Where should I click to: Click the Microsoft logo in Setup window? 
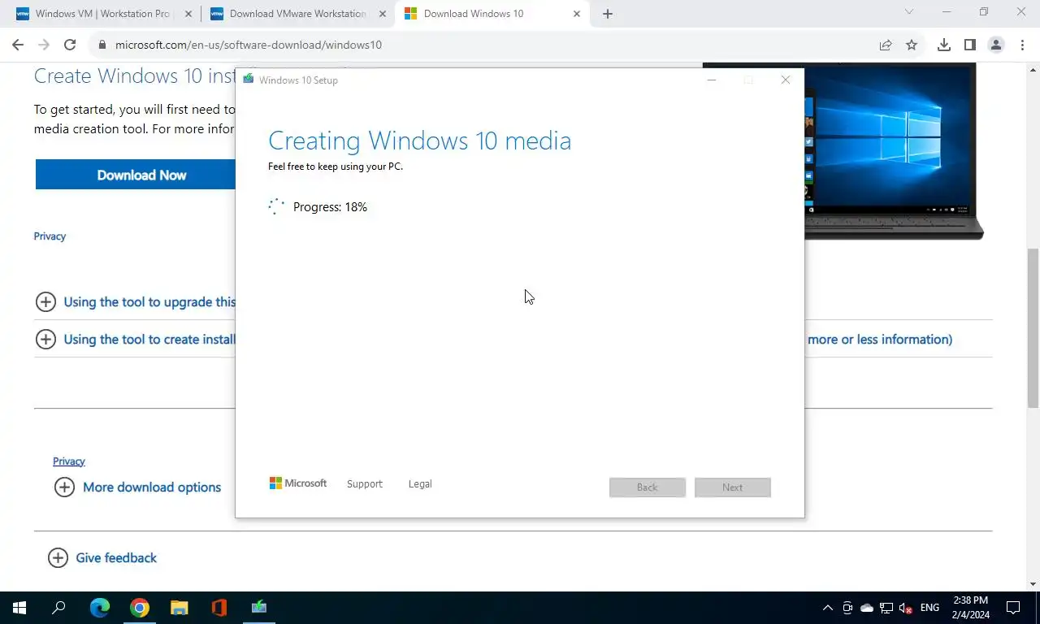(298, 483)
